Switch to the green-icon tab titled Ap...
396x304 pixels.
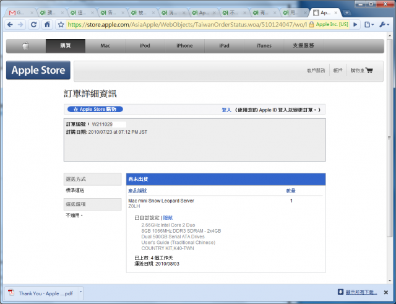click(x=204, y=12)
